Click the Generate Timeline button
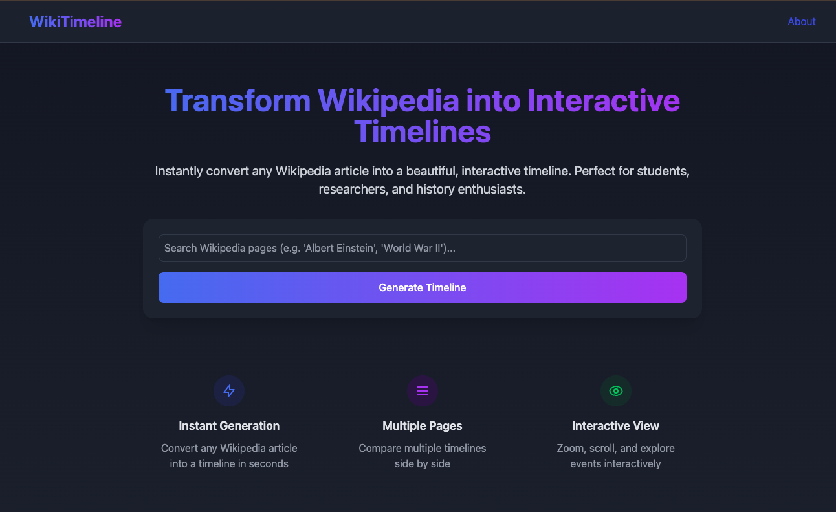836x512 pixels. (x=423, y=287)
